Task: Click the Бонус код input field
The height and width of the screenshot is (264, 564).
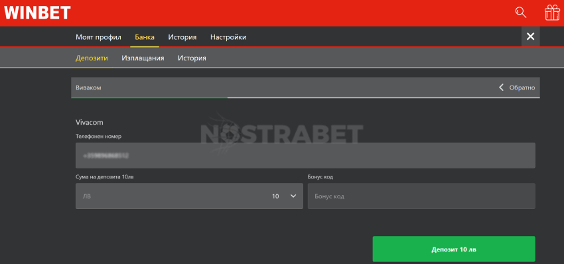Action: pyautogui.click(x=421, y=196)
